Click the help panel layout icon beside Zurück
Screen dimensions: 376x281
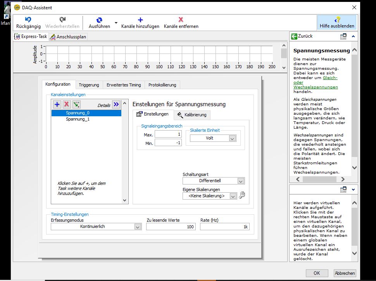pyautogui.click(x=343, y=36)
